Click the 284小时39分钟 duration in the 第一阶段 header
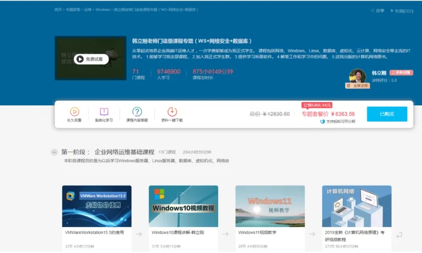 197,152
